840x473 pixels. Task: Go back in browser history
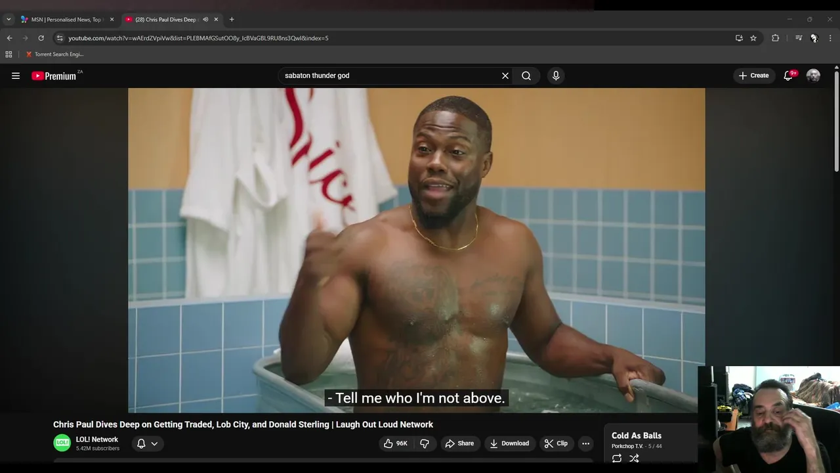click(9, 38)
